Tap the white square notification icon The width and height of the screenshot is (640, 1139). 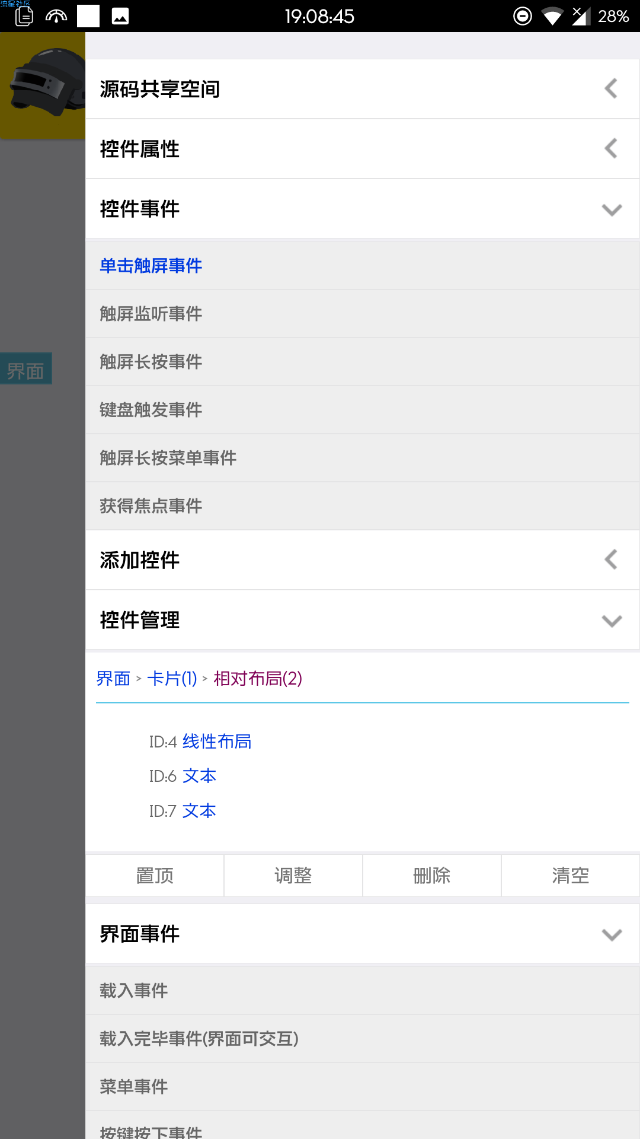coord(88,16)
